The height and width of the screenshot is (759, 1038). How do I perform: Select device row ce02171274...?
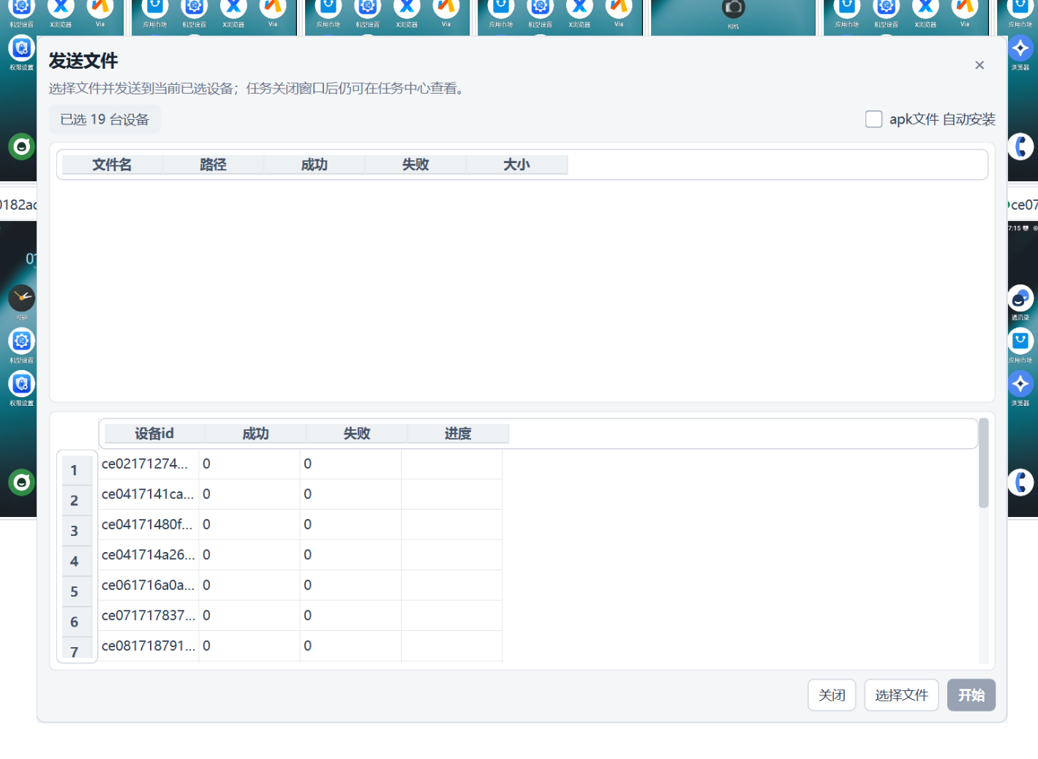point(301,464)
